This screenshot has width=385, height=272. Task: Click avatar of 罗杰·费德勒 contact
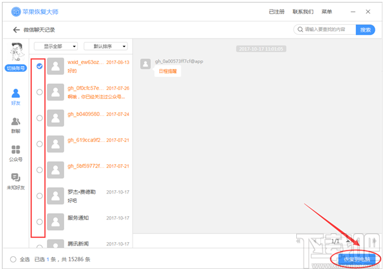55,196
